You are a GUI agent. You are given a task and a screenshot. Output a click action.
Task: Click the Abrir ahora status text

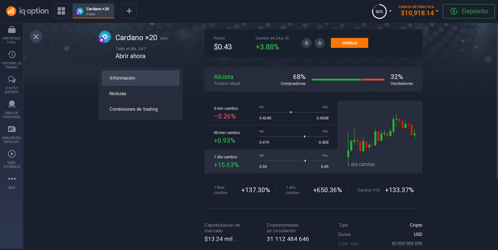[x=130, y=56]
